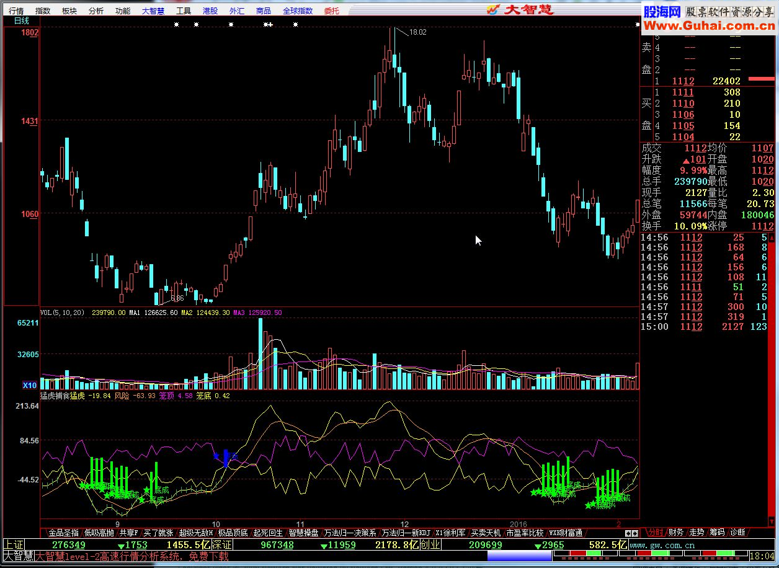The image size is (779, 568).
Task: Switch to the 买卖天机 indicator tab
Action: [486, 533]
